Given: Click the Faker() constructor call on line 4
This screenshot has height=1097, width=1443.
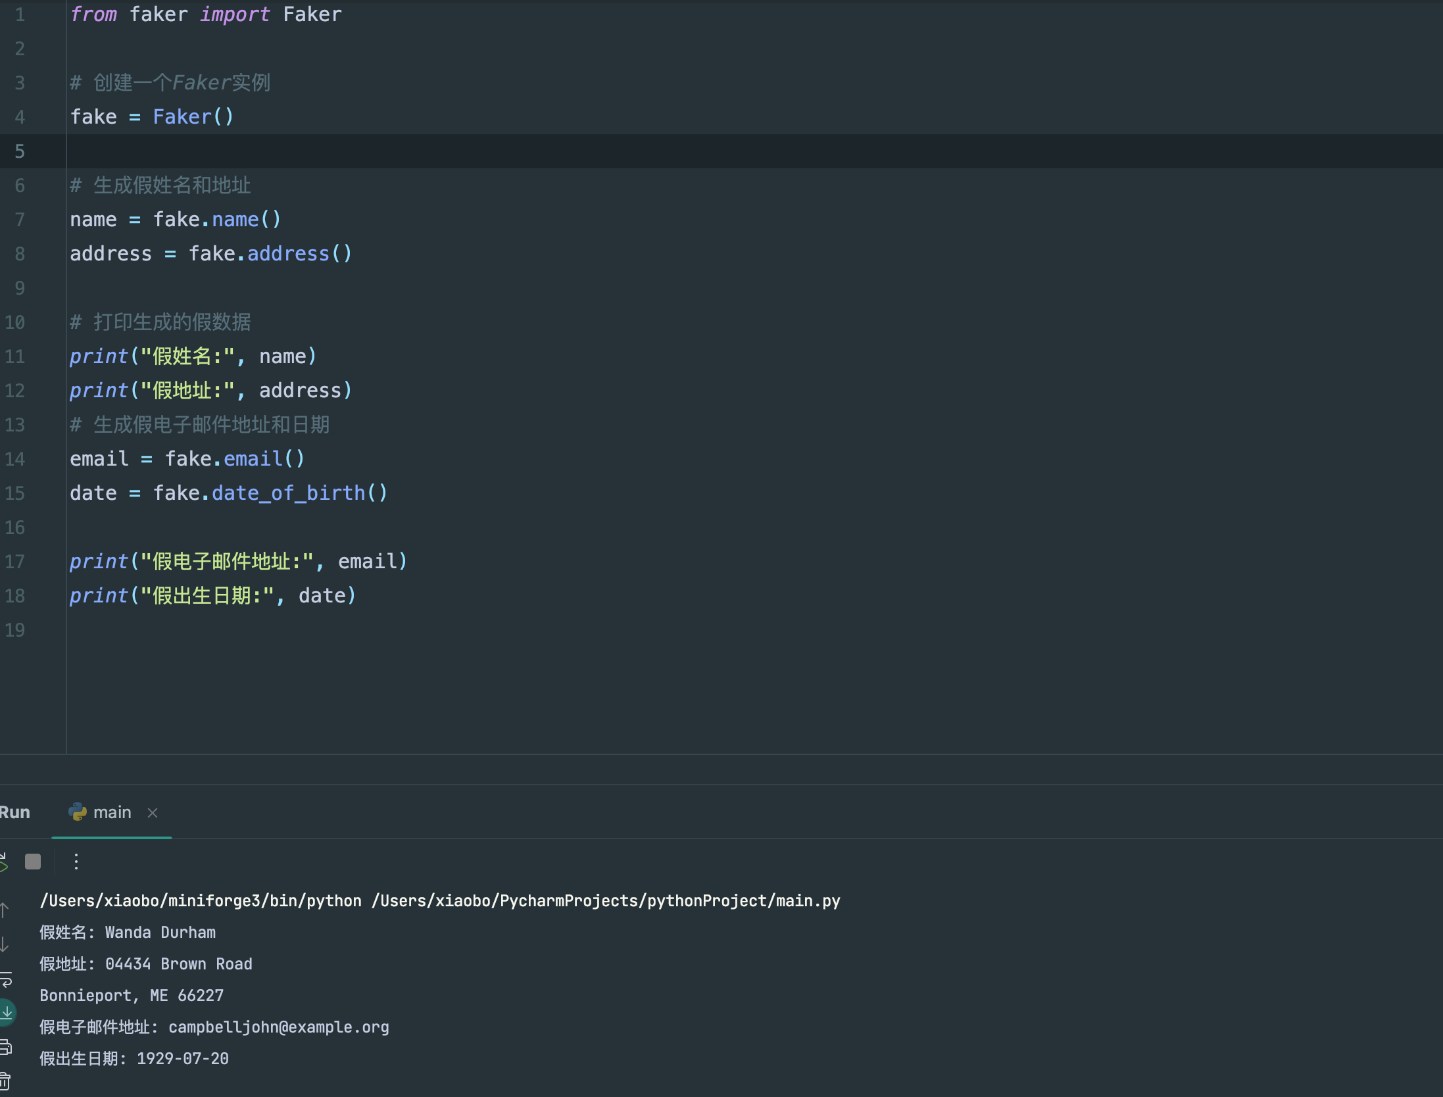Looking at the screenshot, I should pyautogui.click(x=192, y=117).
